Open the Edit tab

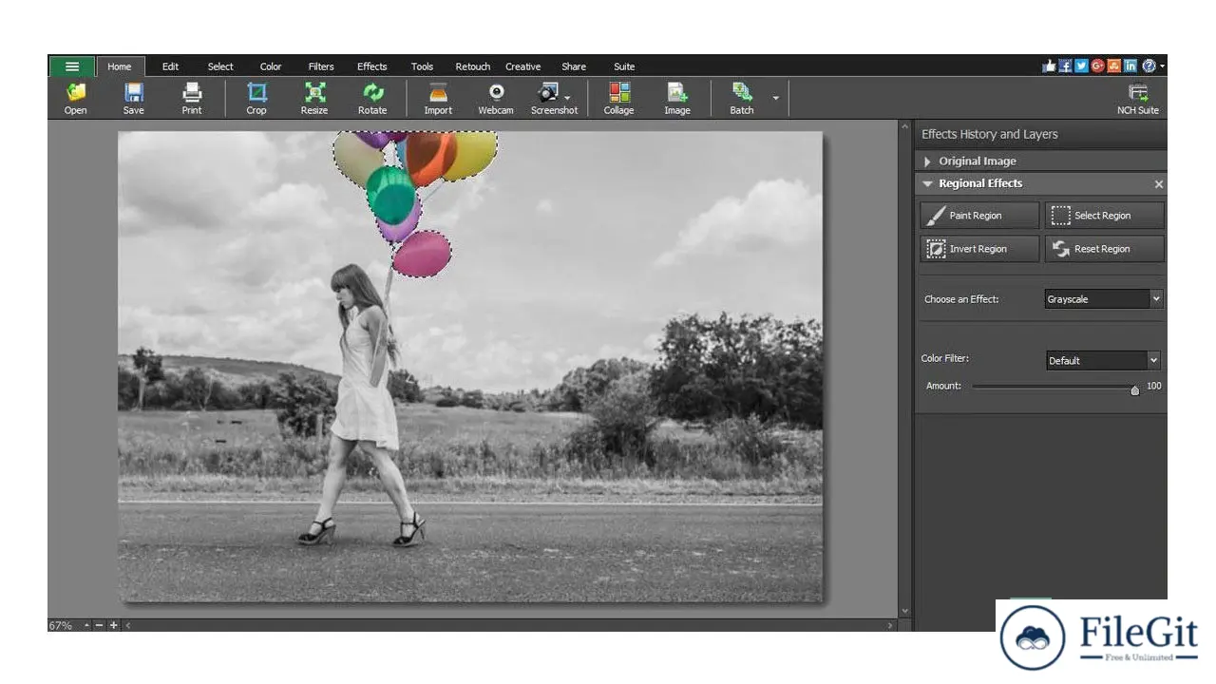point(170,66)
